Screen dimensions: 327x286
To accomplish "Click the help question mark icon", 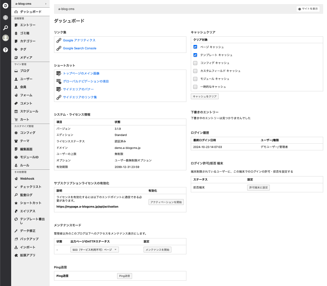I will (5, 50).
